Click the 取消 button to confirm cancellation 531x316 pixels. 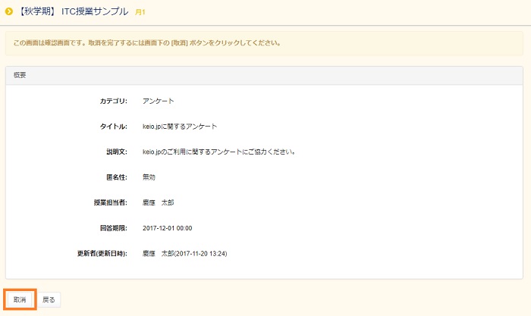20,300
